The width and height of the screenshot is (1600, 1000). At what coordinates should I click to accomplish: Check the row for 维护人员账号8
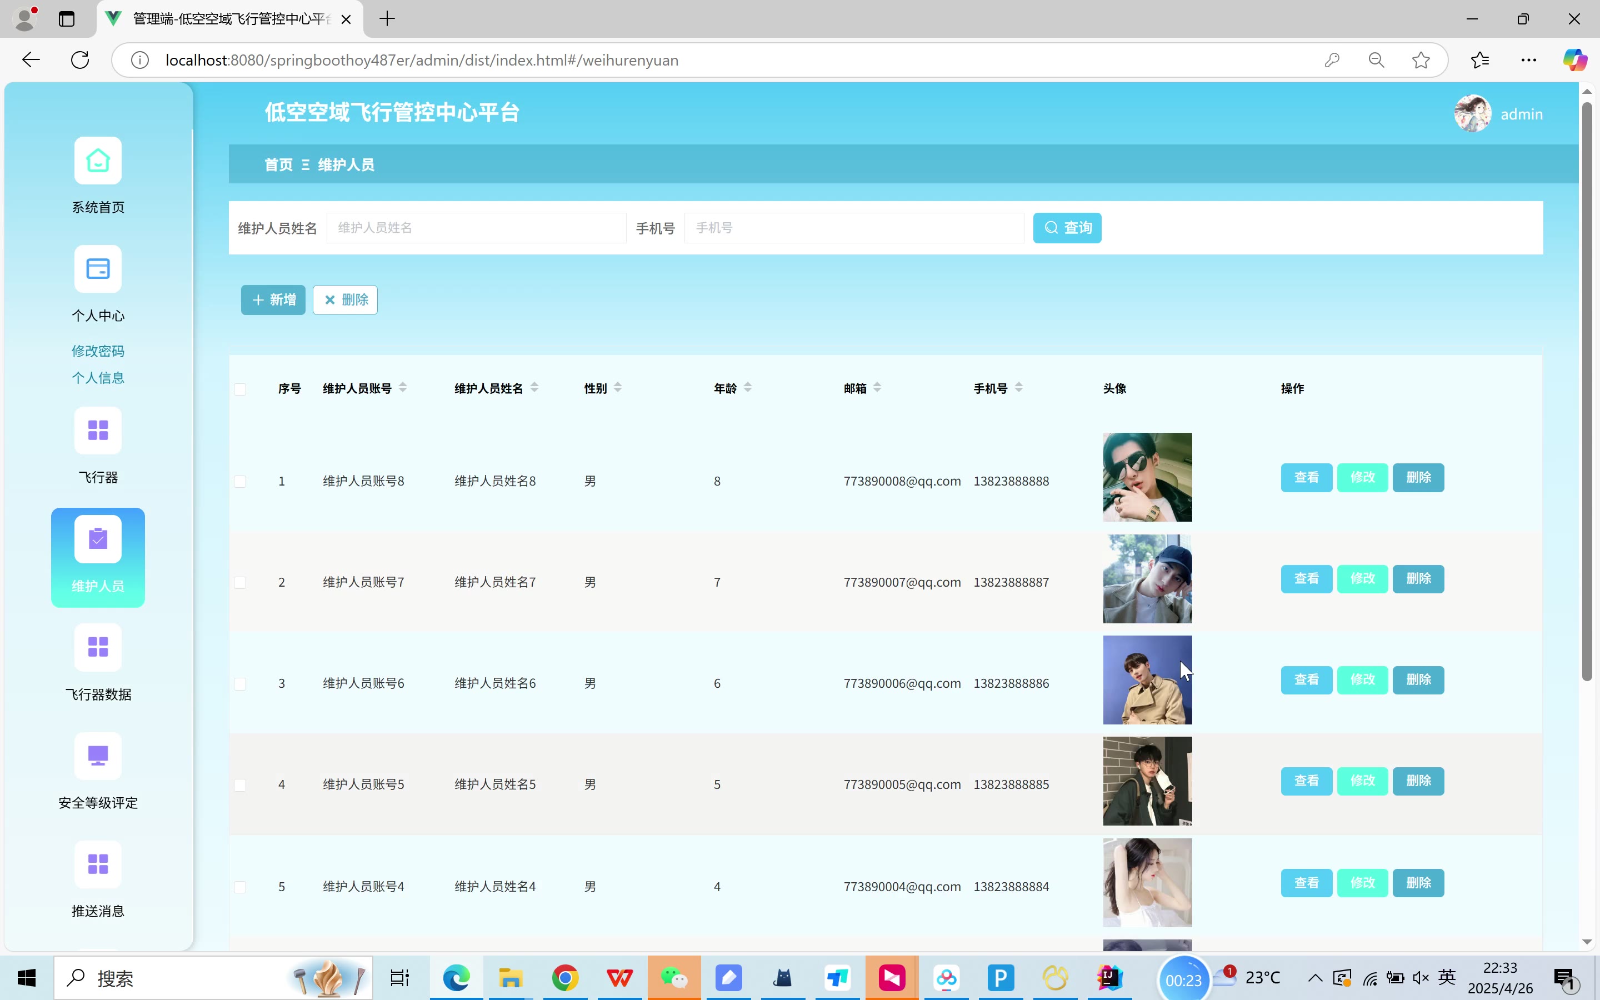coord(240,482)
